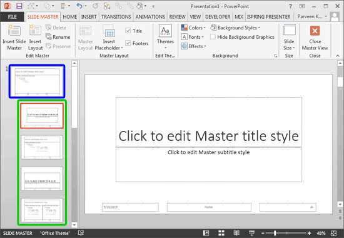The image size is (344, 238).
Task: Click the Next Slide double arrow button
Action: tap(340, 218)
